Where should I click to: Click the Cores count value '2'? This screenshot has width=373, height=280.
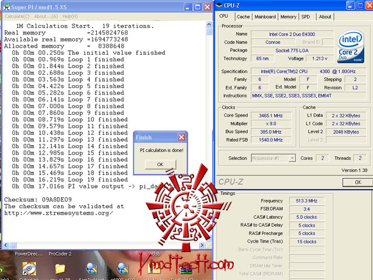pos(322,158)
